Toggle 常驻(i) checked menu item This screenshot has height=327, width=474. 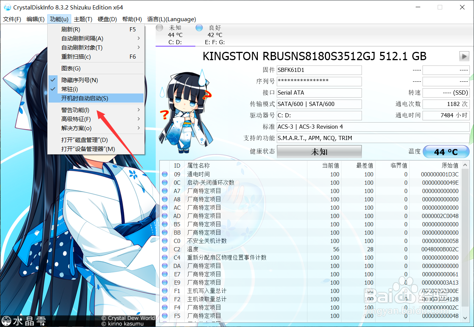(x=96, y=89)
